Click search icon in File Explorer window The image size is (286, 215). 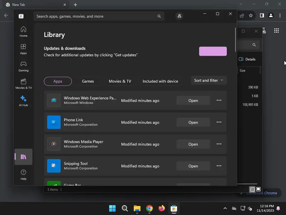pos(254,45)
